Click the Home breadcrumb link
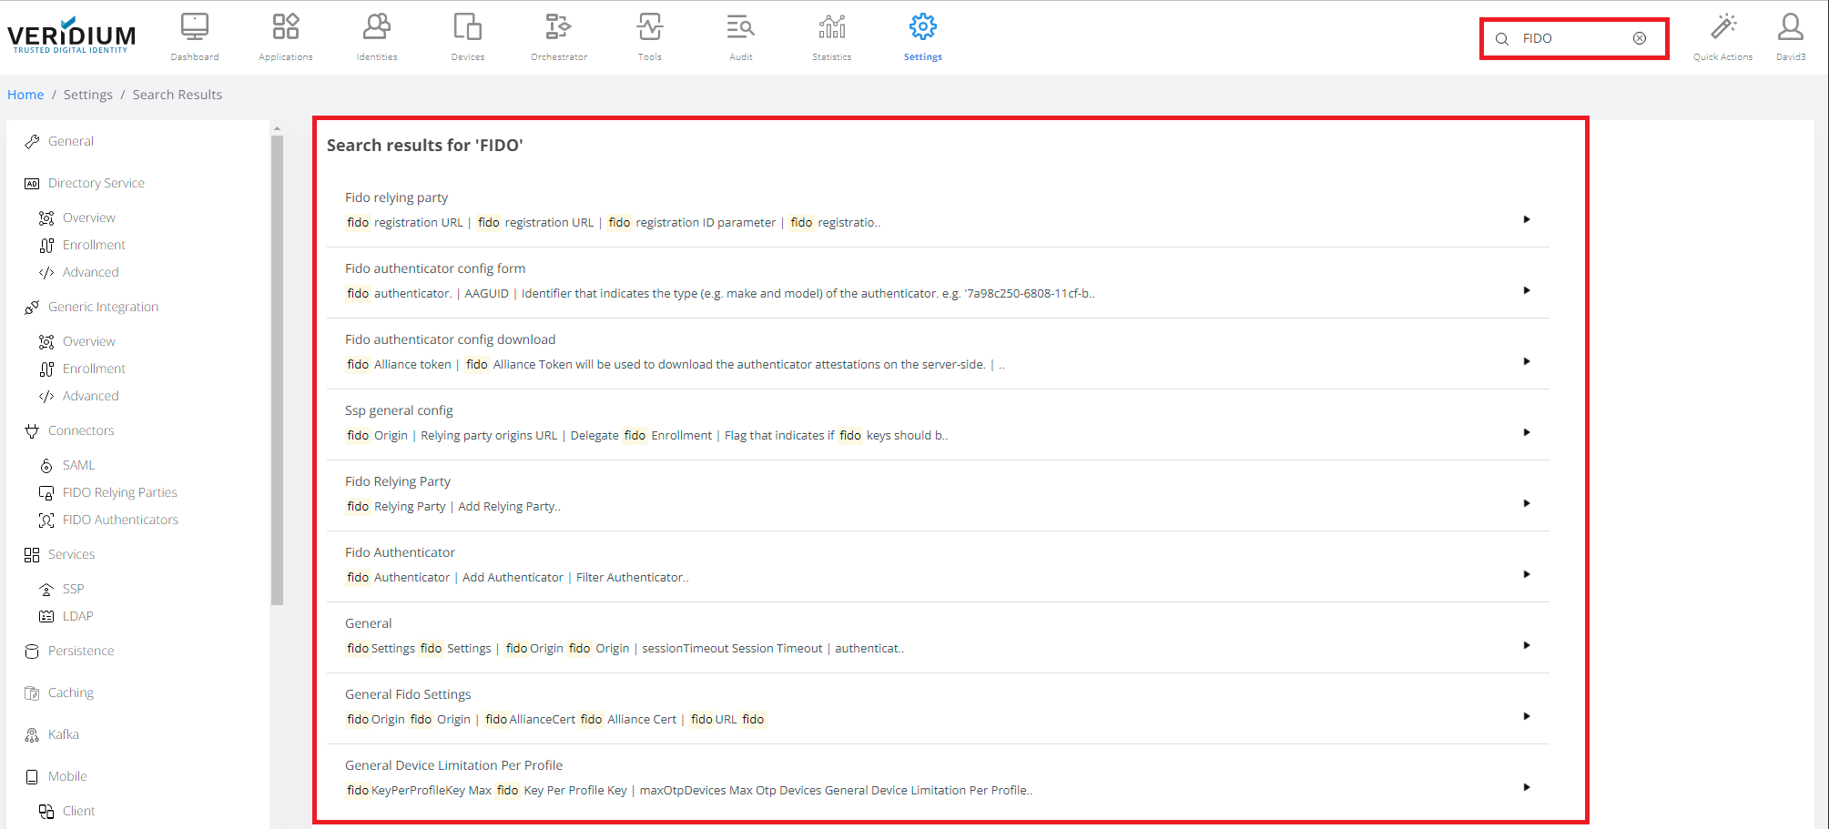 (x=25, y=95)
